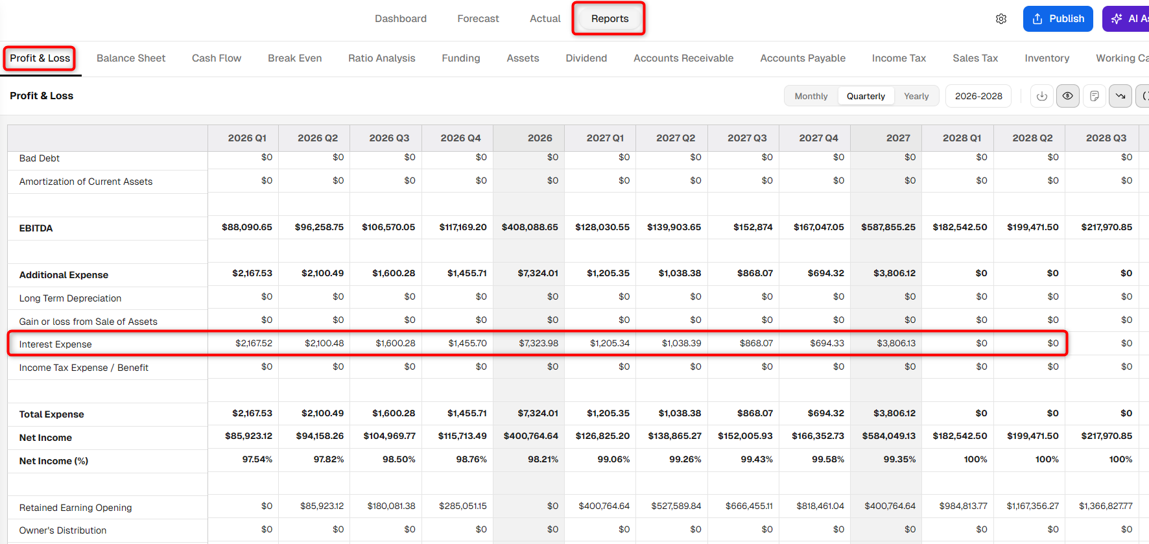Click the AI Assistant sparkle button

pos(1126,19)
